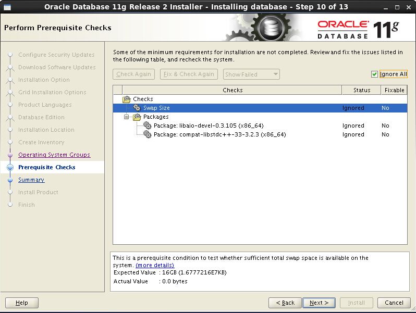Screen dimensions: 416x313
Task: Click the Grid Installation Options step
Action: pos(52,92)
